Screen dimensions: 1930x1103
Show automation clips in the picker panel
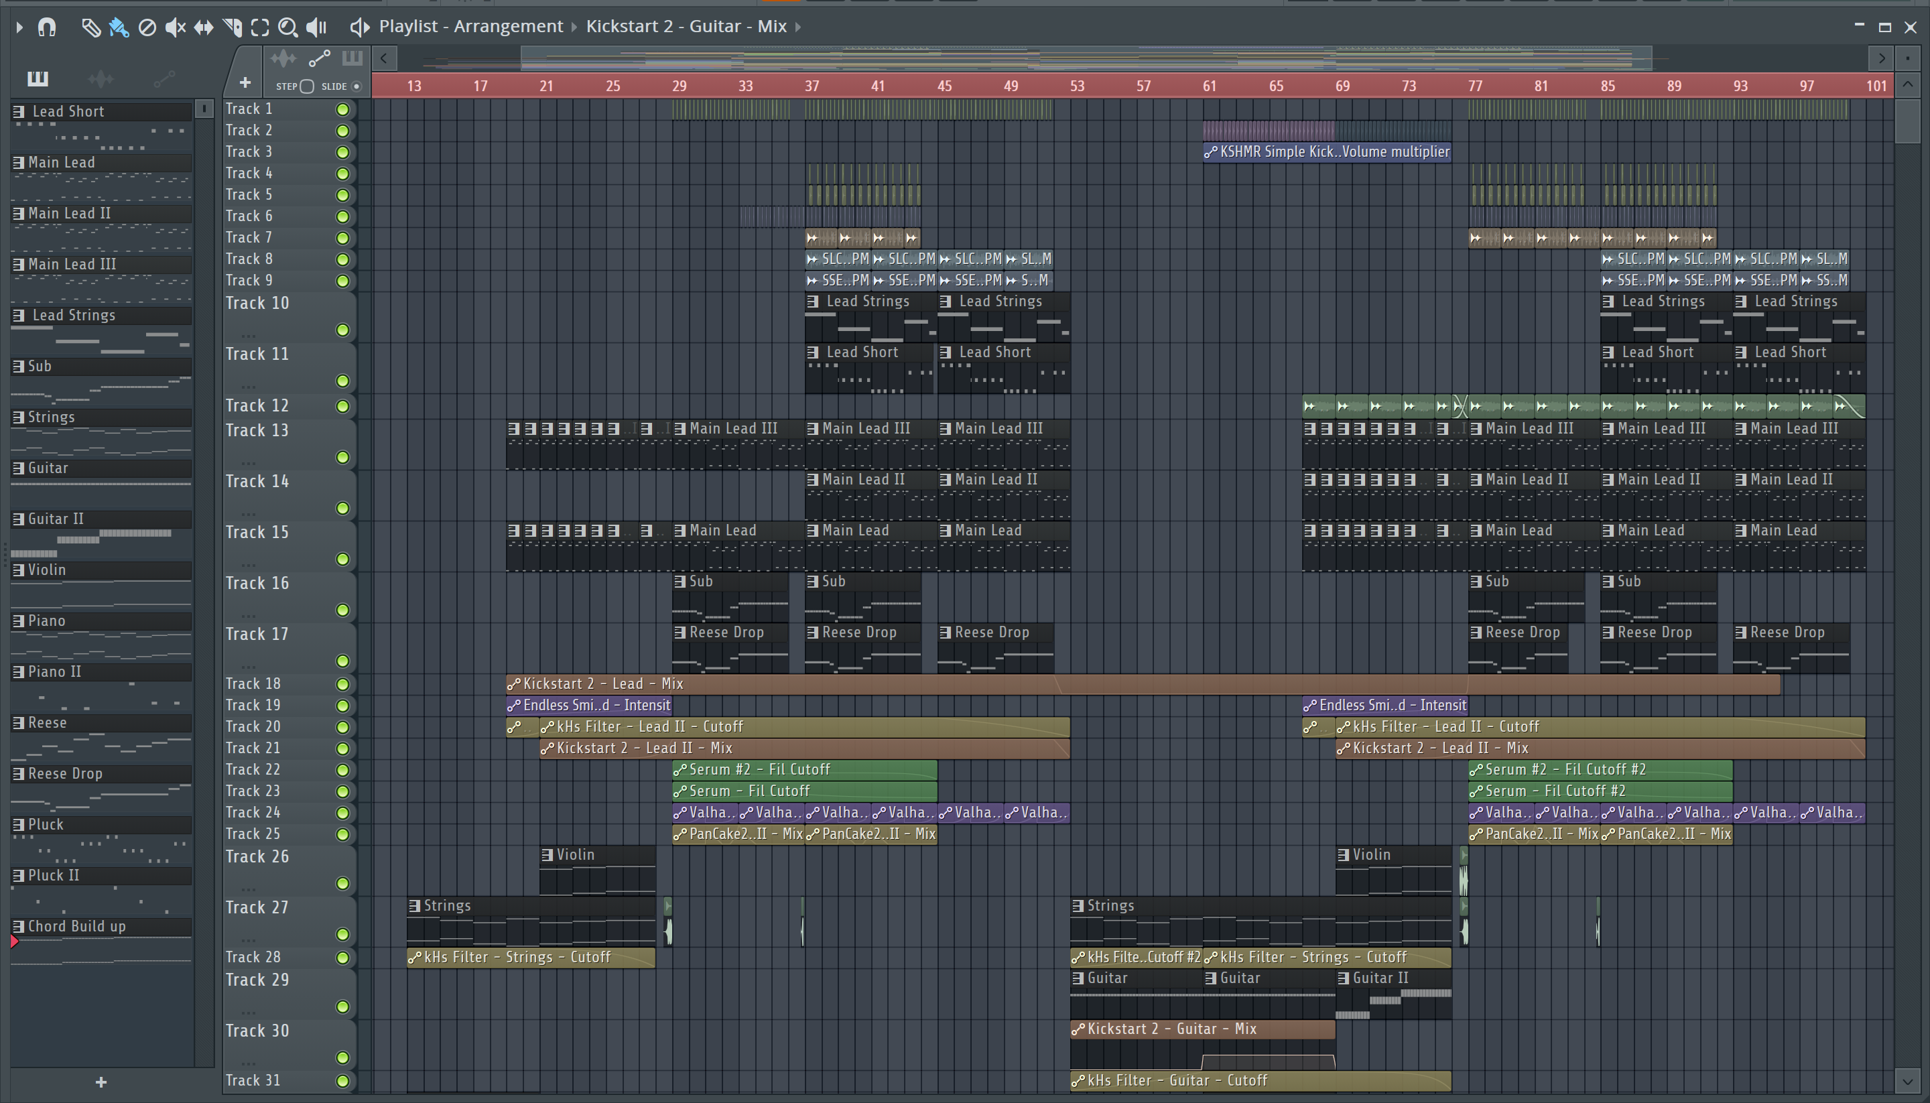[164, 78]
